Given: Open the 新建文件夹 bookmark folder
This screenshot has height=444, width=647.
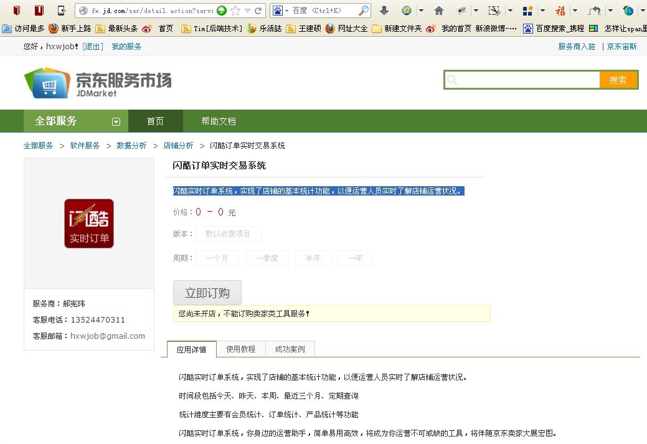Looking at the screenshot, I should click(397, 29).
